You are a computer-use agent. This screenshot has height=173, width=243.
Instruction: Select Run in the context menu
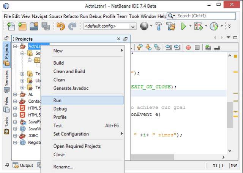coord(83,100)
